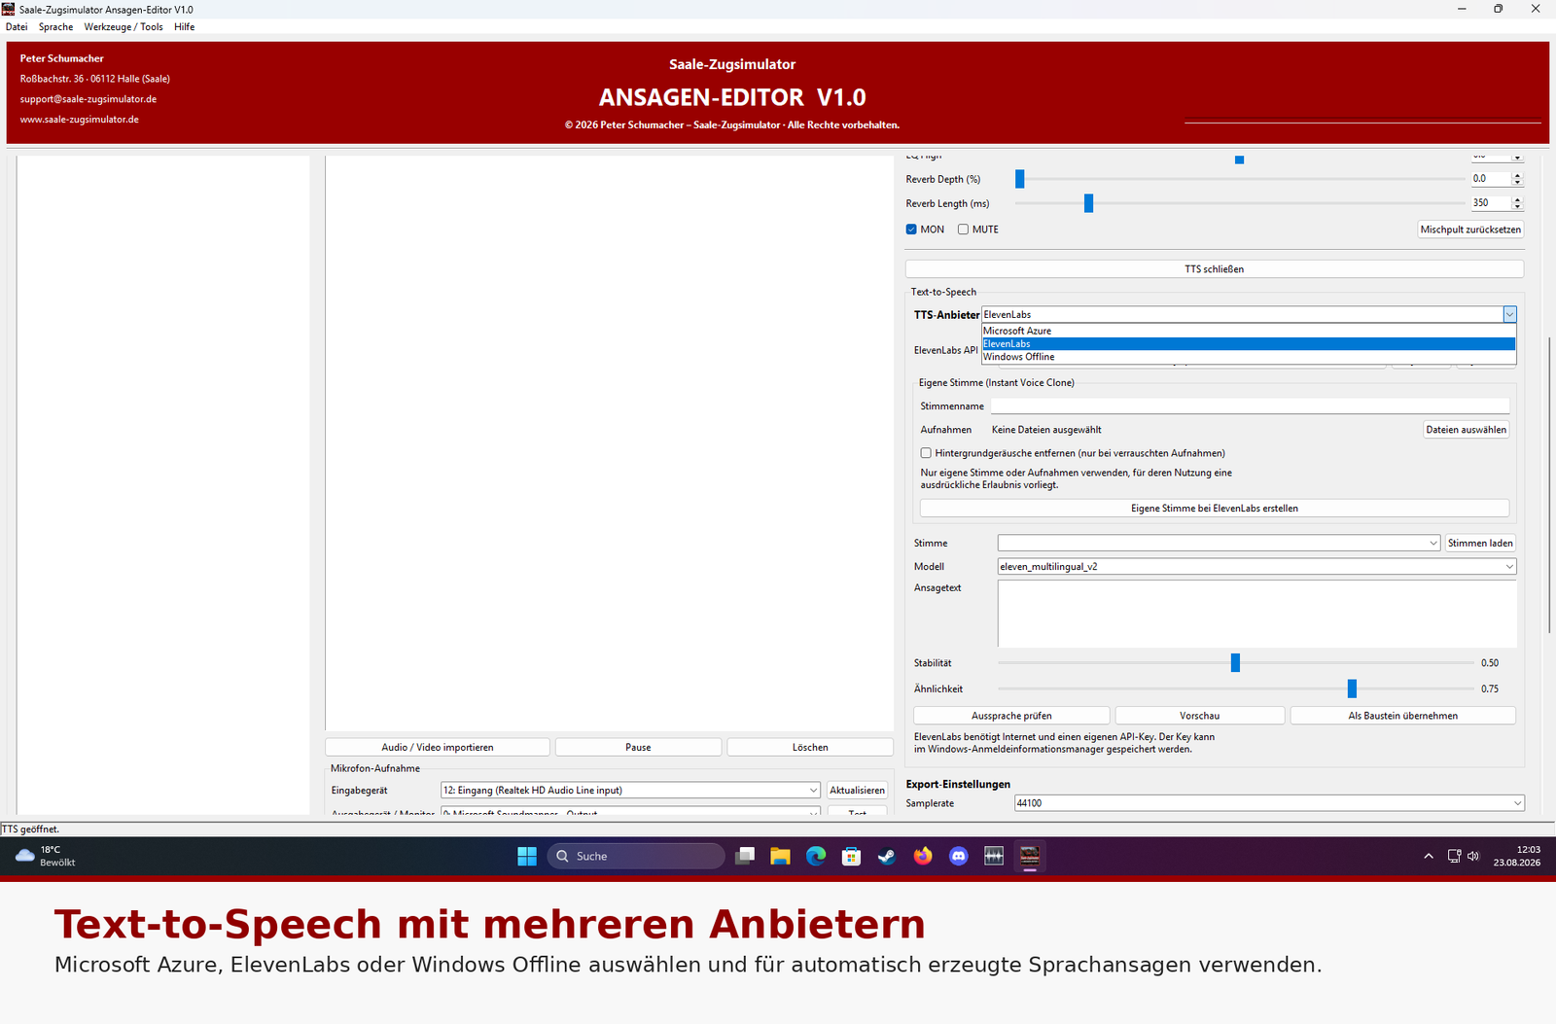Screen dimensions: 1556x1024
Task: Open the Datei menu
Action: 17,27
